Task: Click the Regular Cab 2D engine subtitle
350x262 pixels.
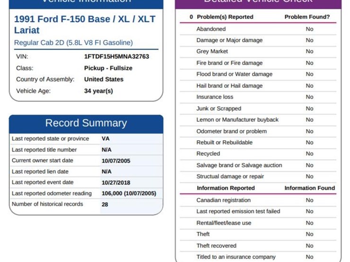Action: (x=73, y=42)
